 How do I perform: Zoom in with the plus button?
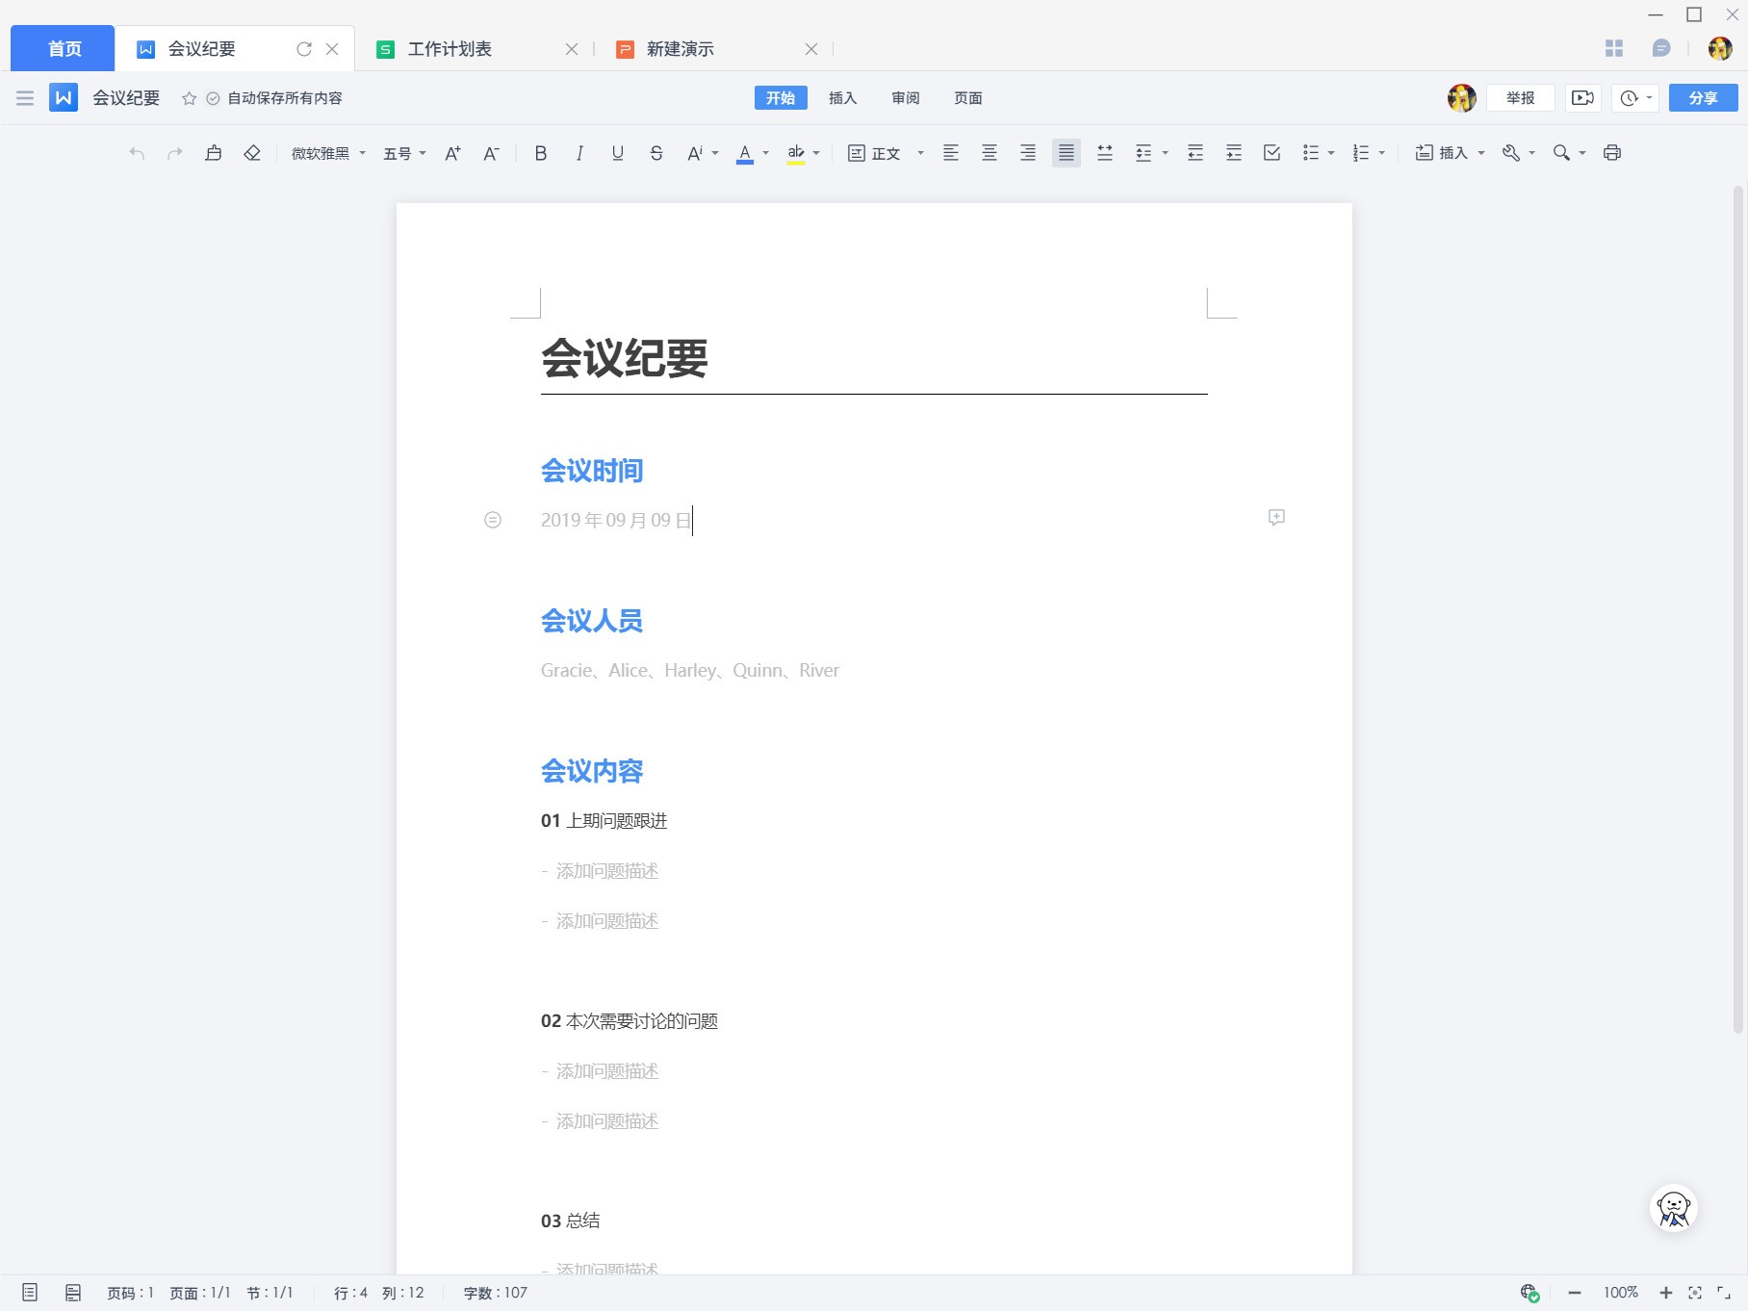1665,1293
